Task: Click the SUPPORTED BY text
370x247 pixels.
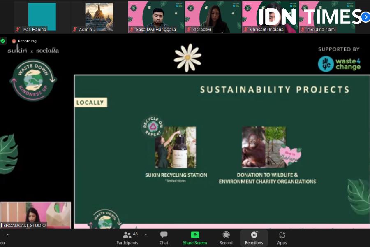Action: coord(339,49)
